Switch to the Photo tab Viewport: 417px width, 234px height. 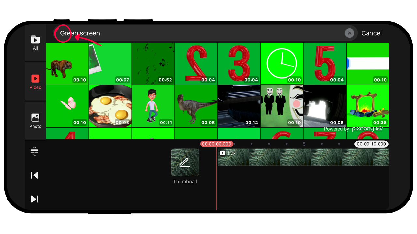click(35, 121)
